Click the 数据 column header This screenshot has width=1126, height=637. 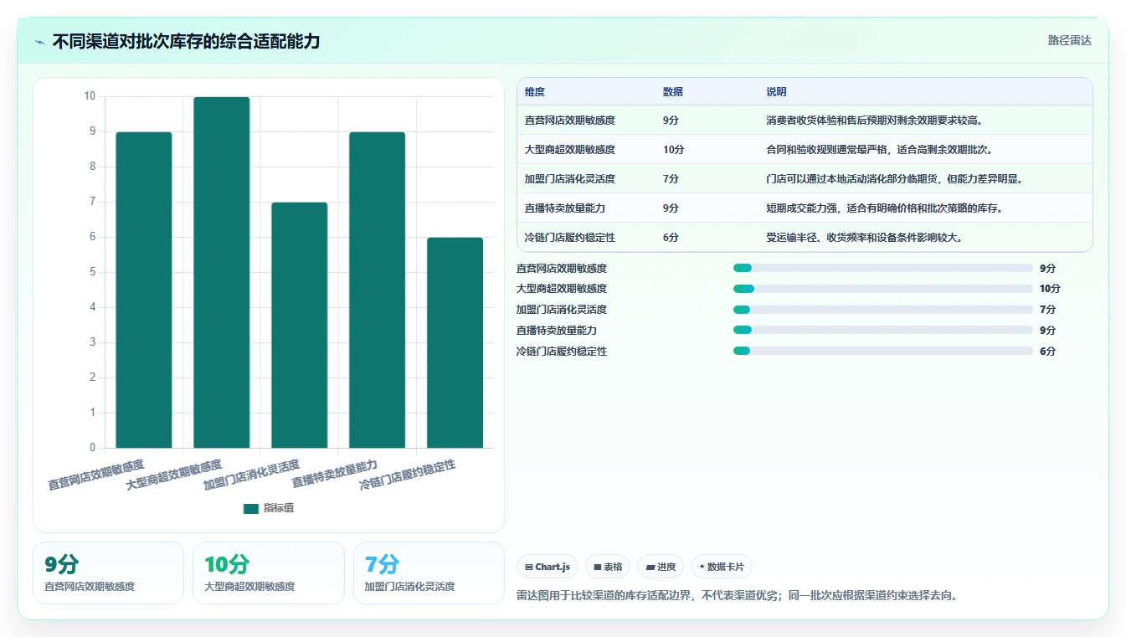[x=673, y=91]
